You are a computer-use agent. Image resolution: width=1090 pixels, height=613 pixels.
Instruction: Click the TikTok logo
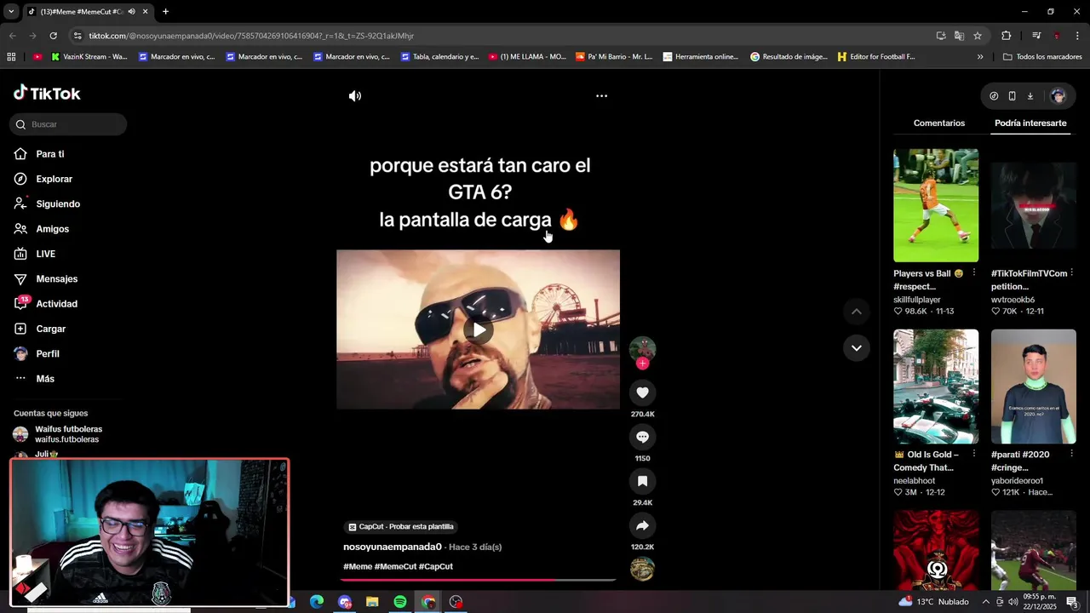point(47,93)
